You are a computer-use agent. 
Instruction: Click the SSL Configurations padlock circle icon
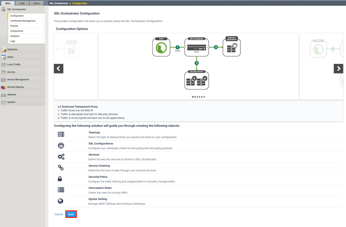[x=61, y=146]
